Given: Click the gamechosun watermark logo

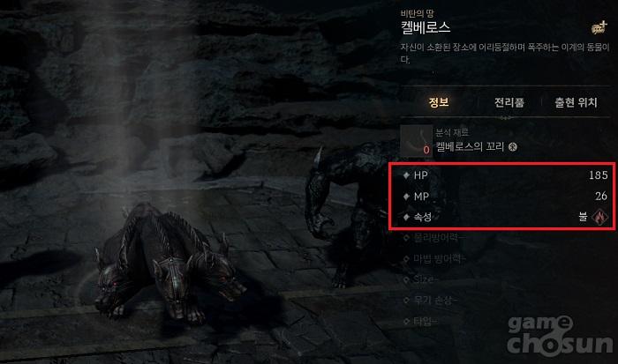Looking at the screenshot, I should tap(560, 336).
